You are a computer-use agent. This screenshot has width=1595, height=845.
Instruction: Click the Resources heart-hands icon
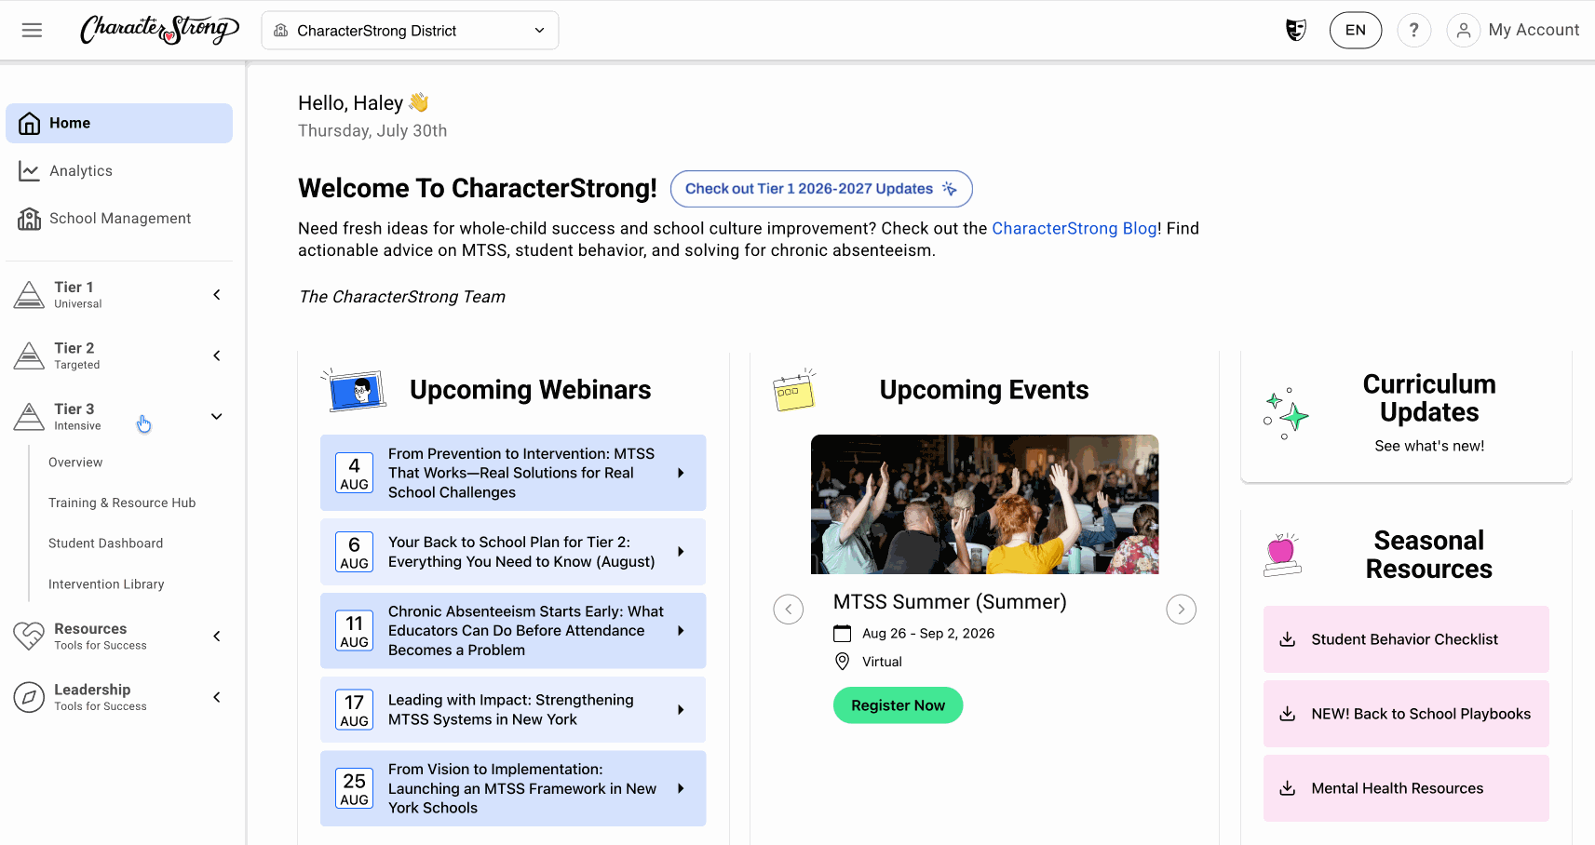[x=29, y=637]
